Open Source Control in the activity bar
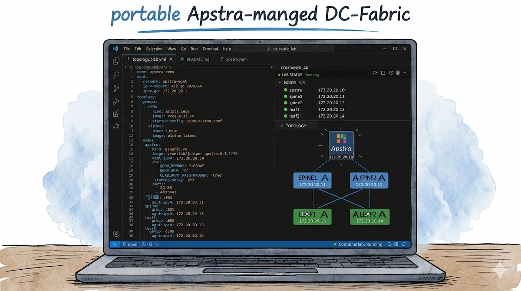 pyautogui.click(x=116, y=88)
